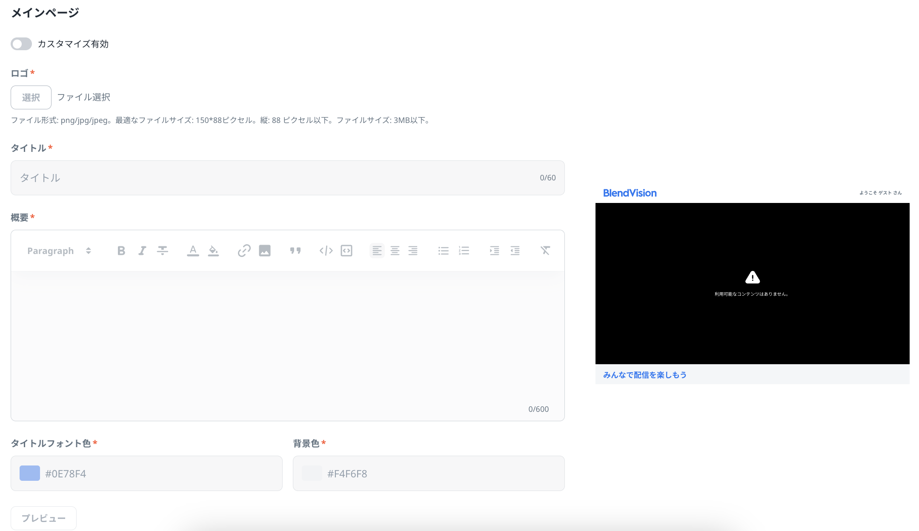Toggle bold formatting in the editor toolbar

pyautogui.click(x=121, y=251)
